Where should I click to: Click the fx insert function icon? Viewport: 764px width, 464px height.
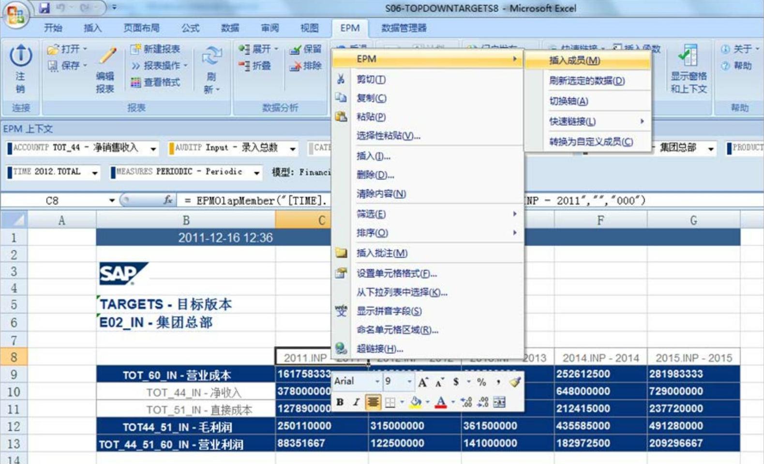point(168,200)
